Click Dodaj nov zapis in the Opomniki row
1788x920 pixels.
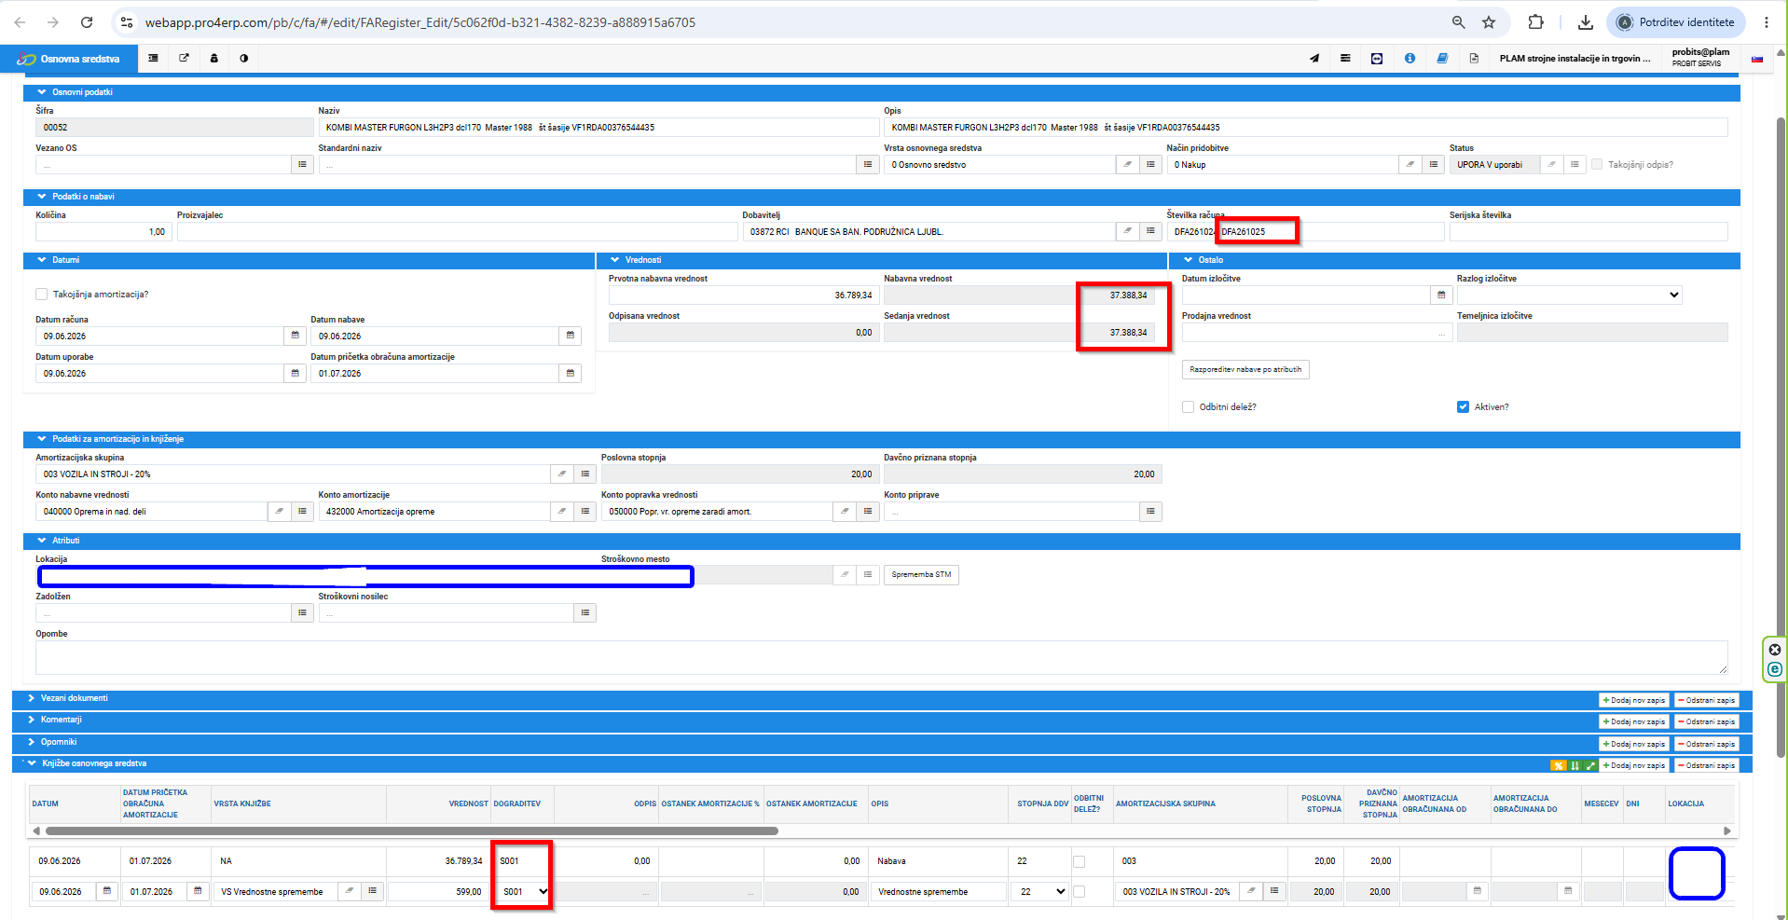pyautogui.click(x=1634, y=744)
